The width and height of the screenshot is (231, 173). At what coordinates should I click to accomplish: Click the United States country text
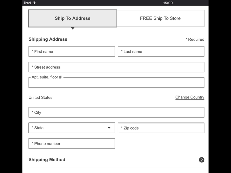pos(40,98)
